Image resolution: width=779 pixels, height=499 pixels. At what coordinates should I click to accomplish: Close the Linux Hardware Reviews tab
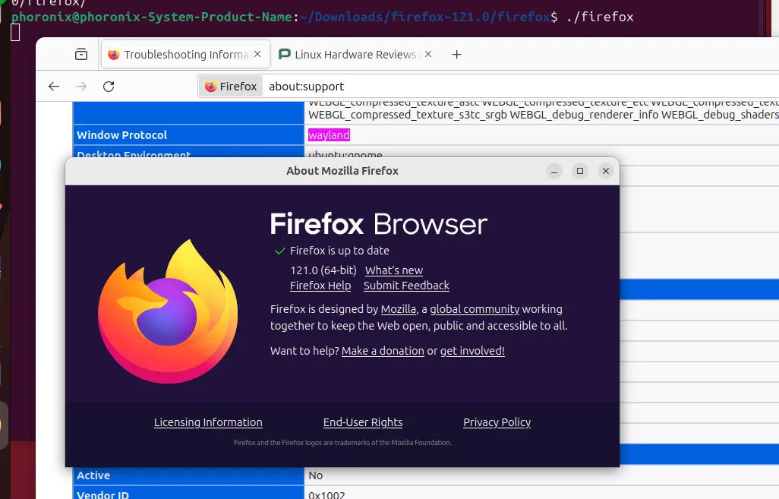(x=428, y=54)
